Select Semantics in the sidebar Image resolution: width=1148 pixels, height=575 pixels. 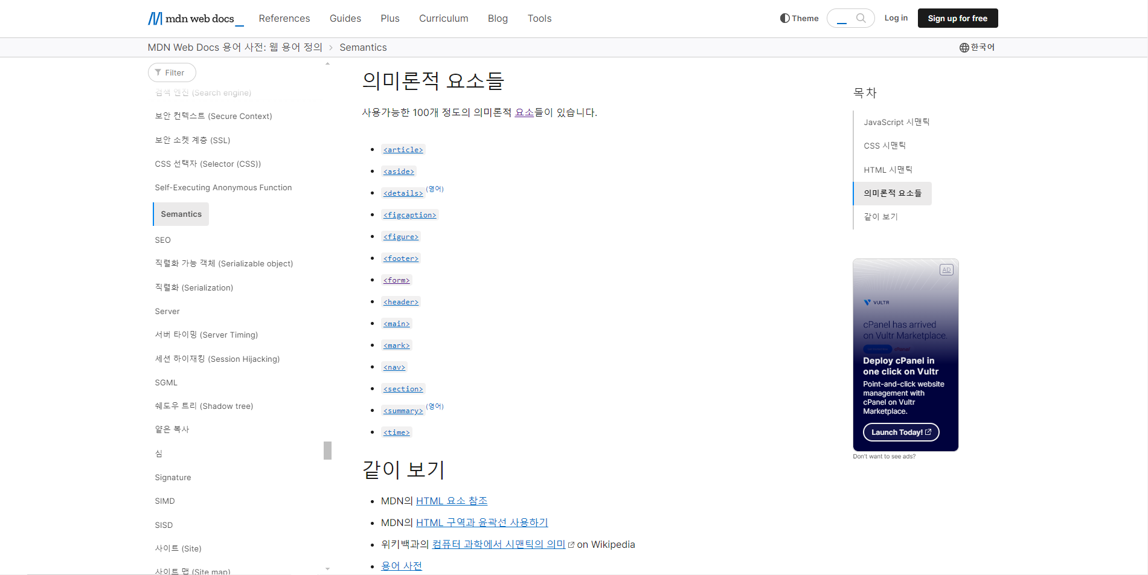[181, 214]
